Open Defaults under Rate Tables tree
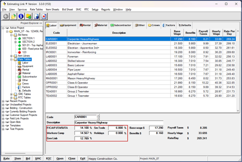This screenshot has height=162, width=242. (x=26, y=90)
